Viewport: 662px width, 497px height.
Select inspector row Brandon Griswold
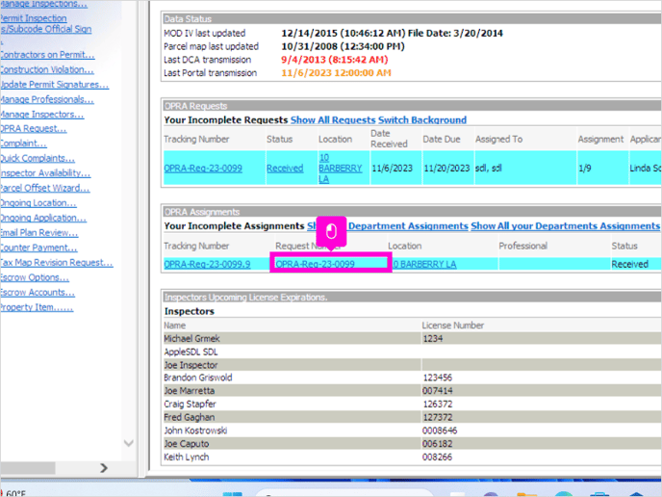tap(412, 378)
